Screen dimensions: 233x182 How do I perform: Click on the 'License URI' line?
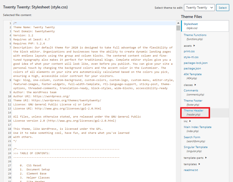57,108
